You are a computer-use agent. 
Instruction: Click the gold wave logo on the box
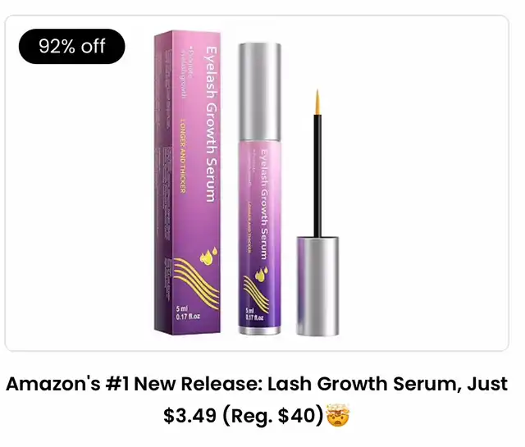point(195,284)
